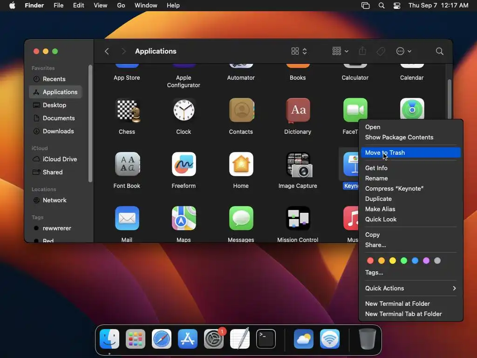Click the date and time in menu bar
Screen dimensions: 477x358
(x=438, y=6)
